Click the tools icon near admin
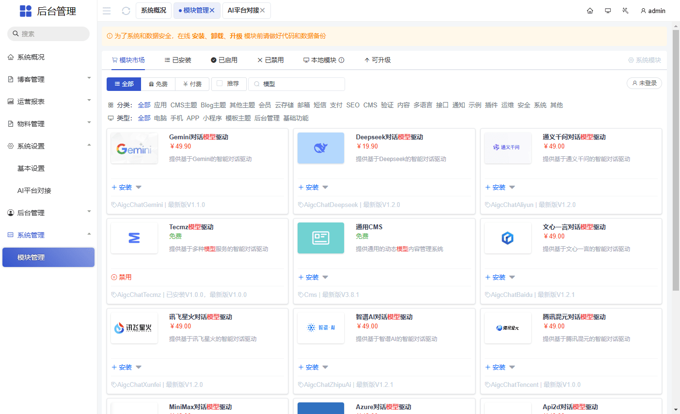This screenshot has width=680, height=414. coord(625,11)
